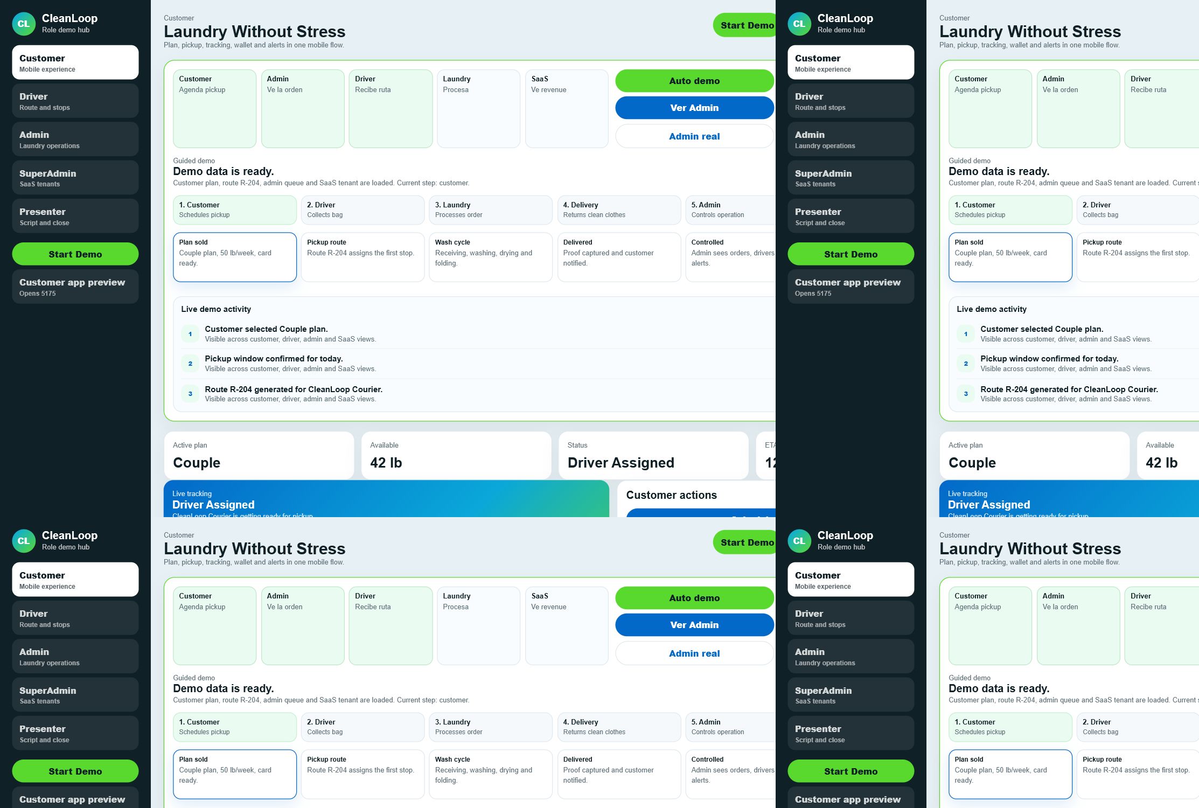Open Driver role in lower-right sidebar

pyautogui.click(x=851, y=618)
